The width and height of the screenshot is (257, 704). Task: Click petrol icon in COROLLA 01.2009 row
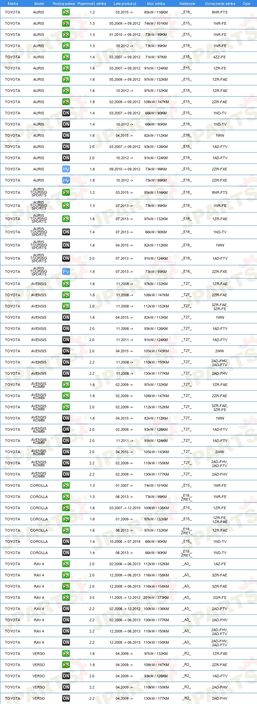tap(66, 519)
